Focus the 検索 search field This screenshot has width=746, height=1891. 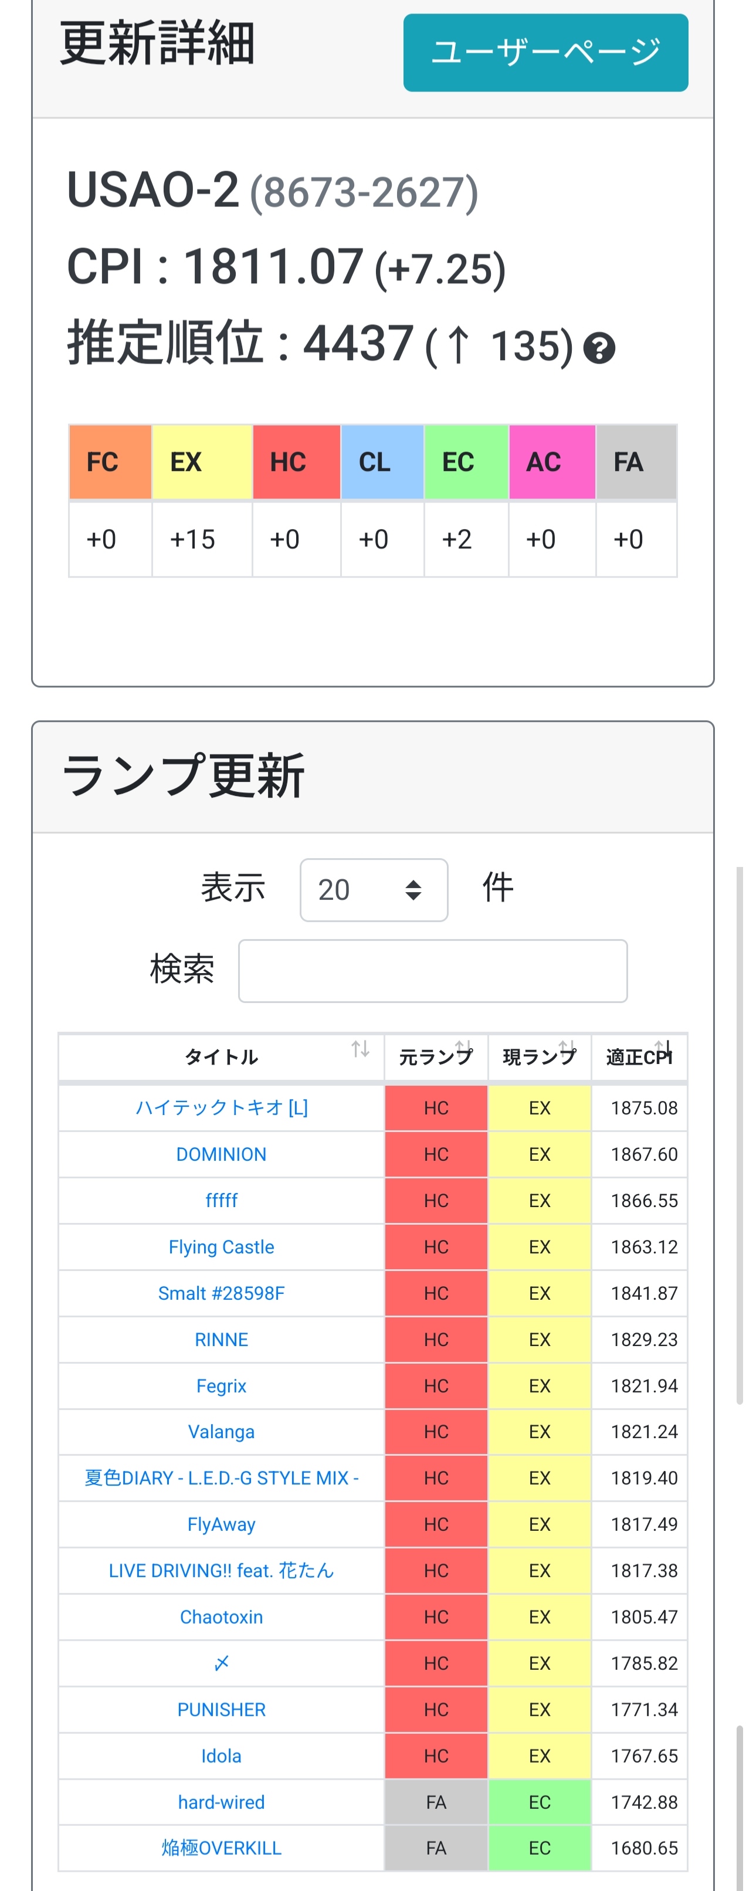[432, 971]
